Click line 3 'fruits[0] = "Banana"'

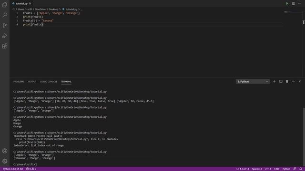[38, 21]
